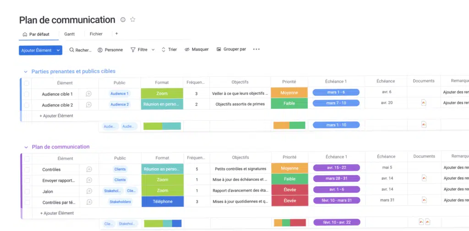Click the Grouper par button
Viewport: 469px width, 231px height.
pyautogui.click(x=231, y=49)
